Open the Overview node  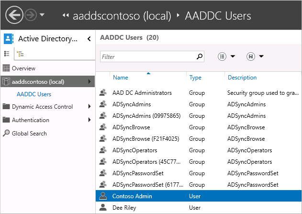[23, 68]
